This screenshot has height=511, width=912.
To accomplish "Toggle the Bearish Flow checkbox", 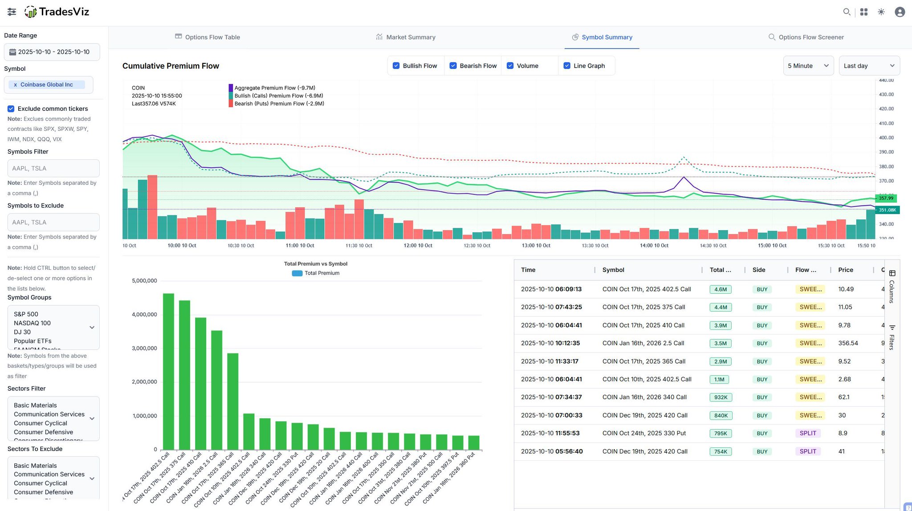I will tap(453, 66).
